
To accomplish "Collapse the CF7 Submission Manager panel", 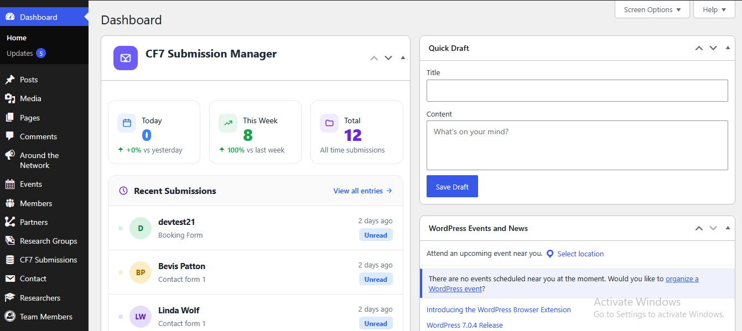I will click(403, 57).
